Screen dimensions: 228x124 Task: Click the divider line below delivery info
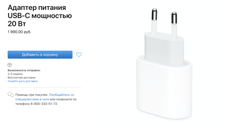pos(44,87)
